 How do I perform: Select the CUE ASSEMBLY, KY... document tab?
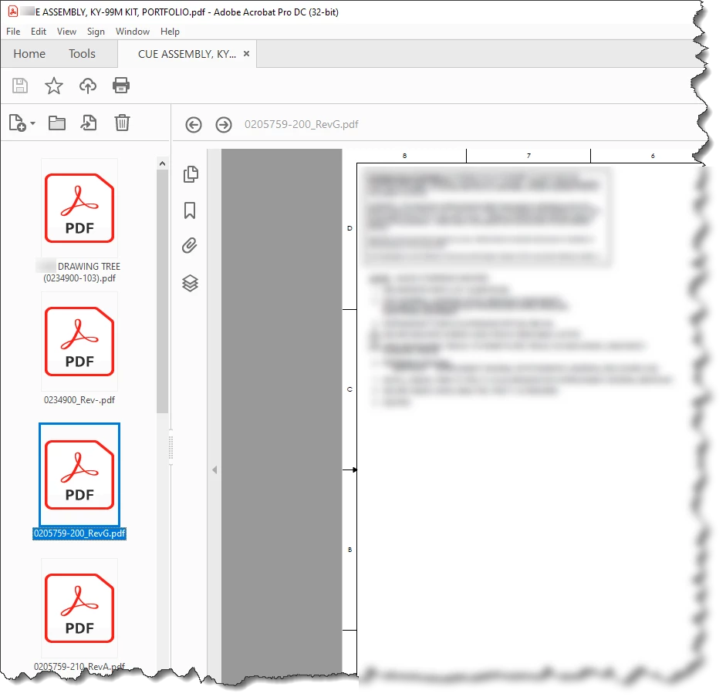187,54
